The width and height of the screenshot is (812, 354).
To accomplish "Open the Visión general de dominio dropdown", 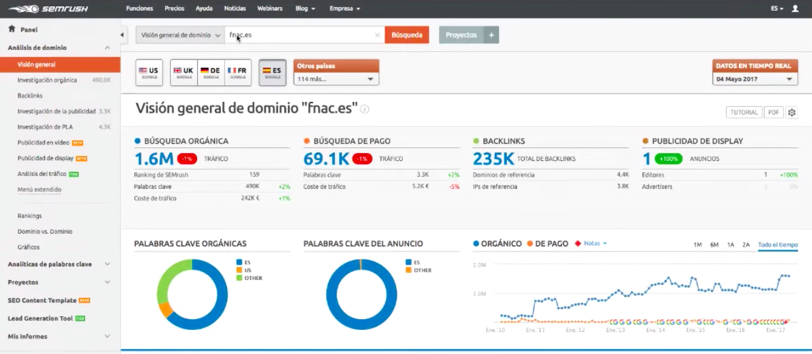I will pyautogui.click(x=180, y=35).
